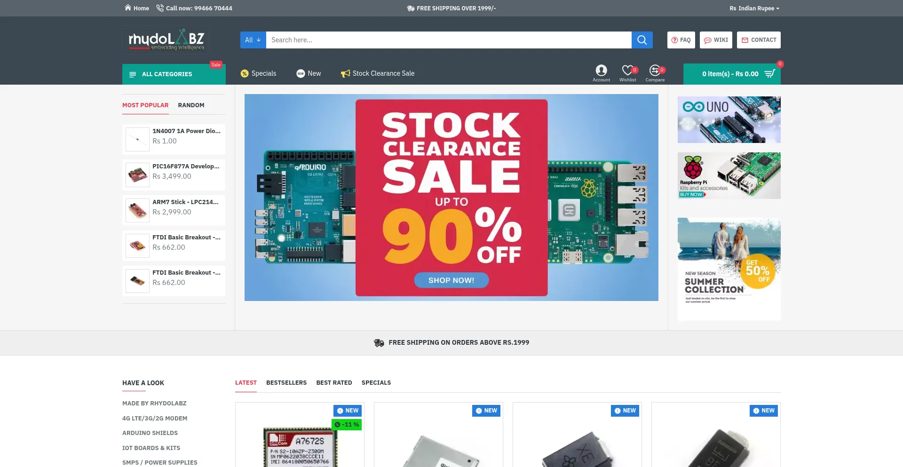Screen dimensions: 903x467
Task: Open the Account icon
Action: tap(601, 70)
